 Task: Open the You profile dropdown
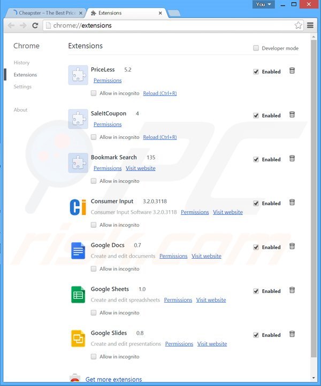263,4
